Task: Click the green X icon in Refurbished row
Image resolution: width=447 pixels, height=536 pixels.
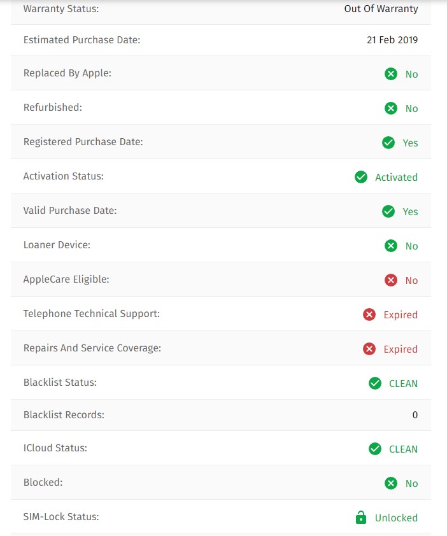Action: pyautogui.click(x=390, y=108)
